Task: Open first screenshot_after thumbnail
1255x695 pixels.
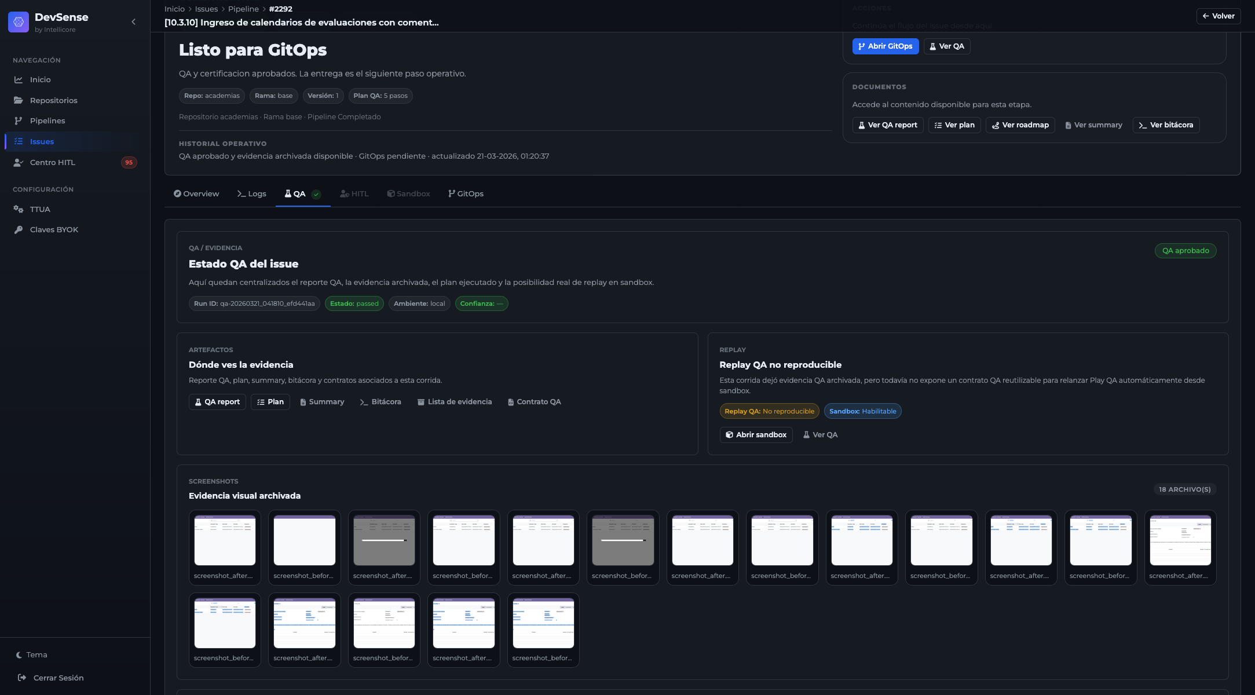Action: 225,541
